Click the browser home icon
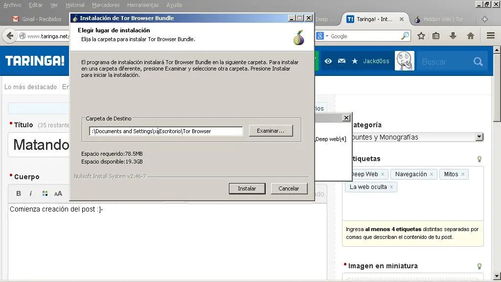 click(x=470, y=36)
